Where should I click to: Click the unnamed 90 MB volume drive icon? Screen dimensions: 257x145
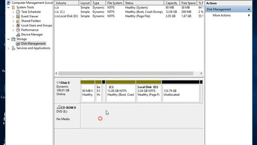[x=57, y=8]
